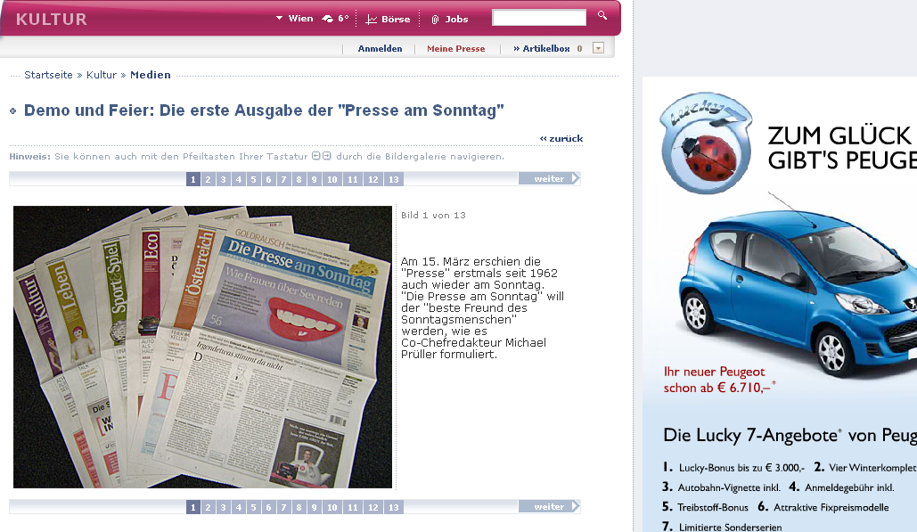Click 'Ihr neuer Peugeot' price text
Viewport: 917px width, 532px height.
click(x=719, y=380)
